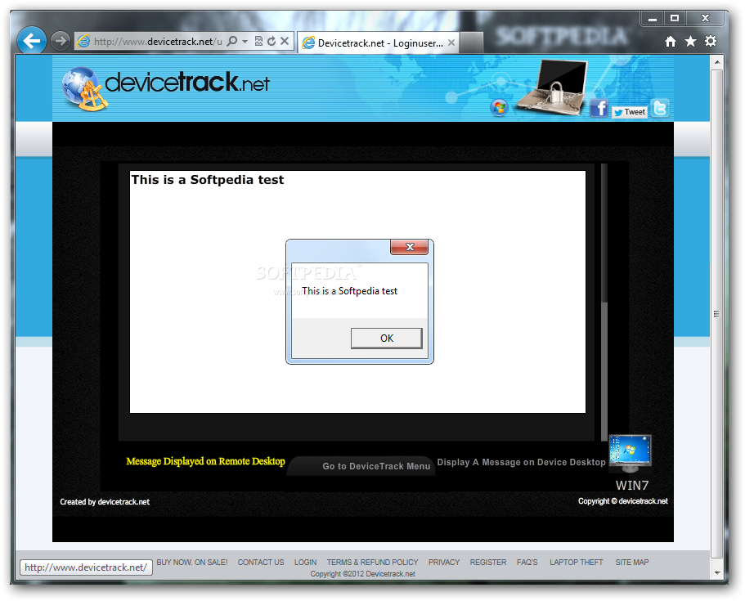
Task: Click the WIN7 desktop monitor thumbnail
Action: click(x=630, y=453)
